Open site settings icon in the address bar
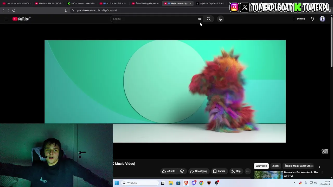 click(73, 10)
